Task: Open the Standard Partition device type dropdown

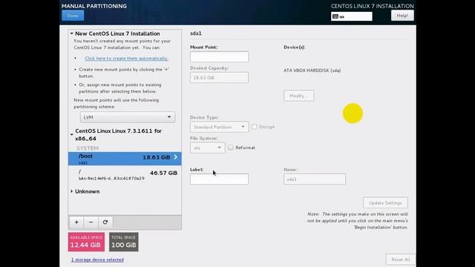Action: (220, 127)
